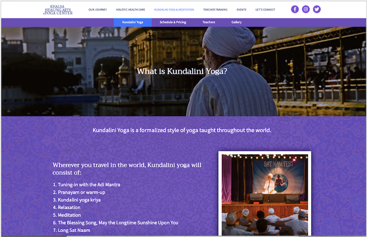Open Kundalini Yoga & Meditation menu
The width and height of the screenshot is (367, 237).
coord(174,9)
